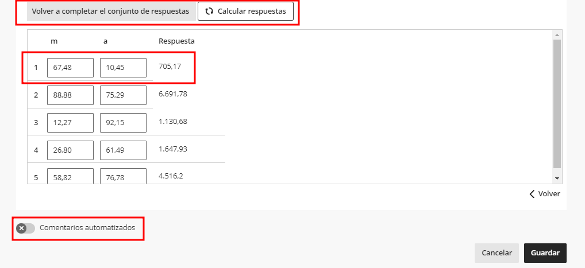Select the m input containing 88,88

pyautogui.click(x=70, y=95)
